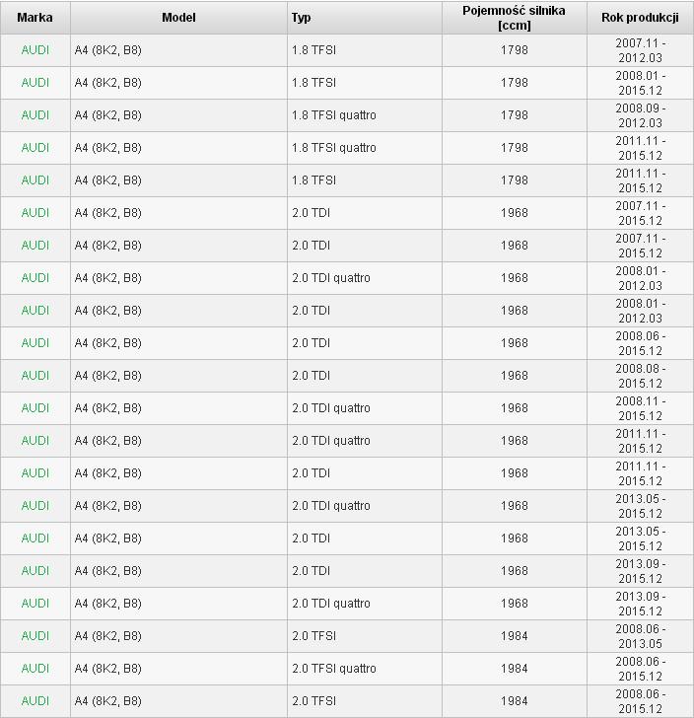
Task: Open AUDI link in 2007.11 - 2012.03 row
Action: (x=35, y=50)
